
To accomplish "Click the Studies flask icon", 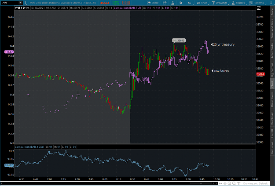I will coord(233,3).
